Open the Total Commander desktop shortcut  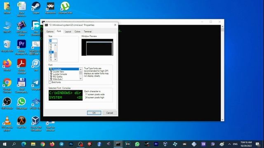click(x=21, y=86)
